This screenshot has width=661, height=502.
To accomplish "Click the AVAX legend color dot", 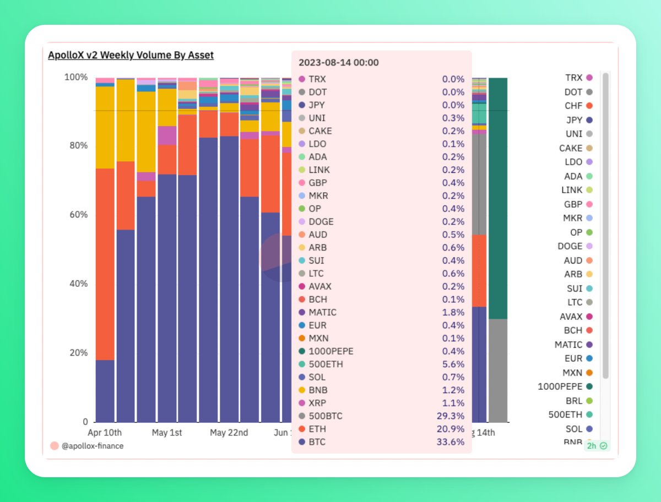I will click(x=589, y=317).
